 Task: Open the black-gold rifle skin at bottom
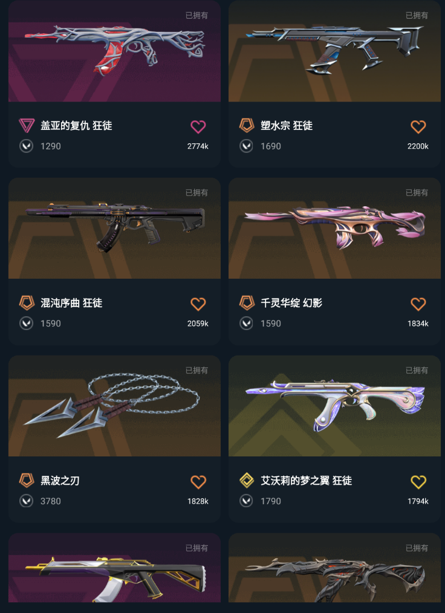pos(114,568)
